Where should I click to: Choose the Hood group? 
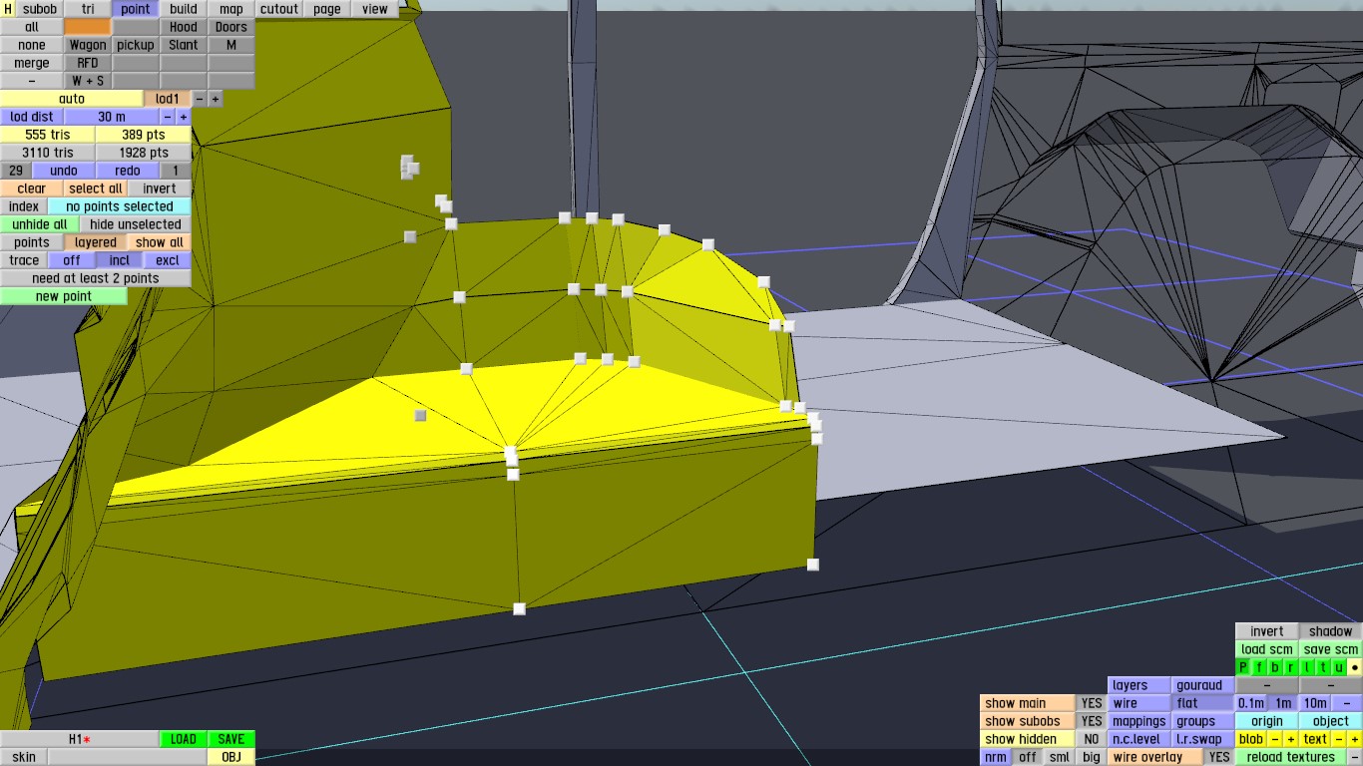[184, 27]
